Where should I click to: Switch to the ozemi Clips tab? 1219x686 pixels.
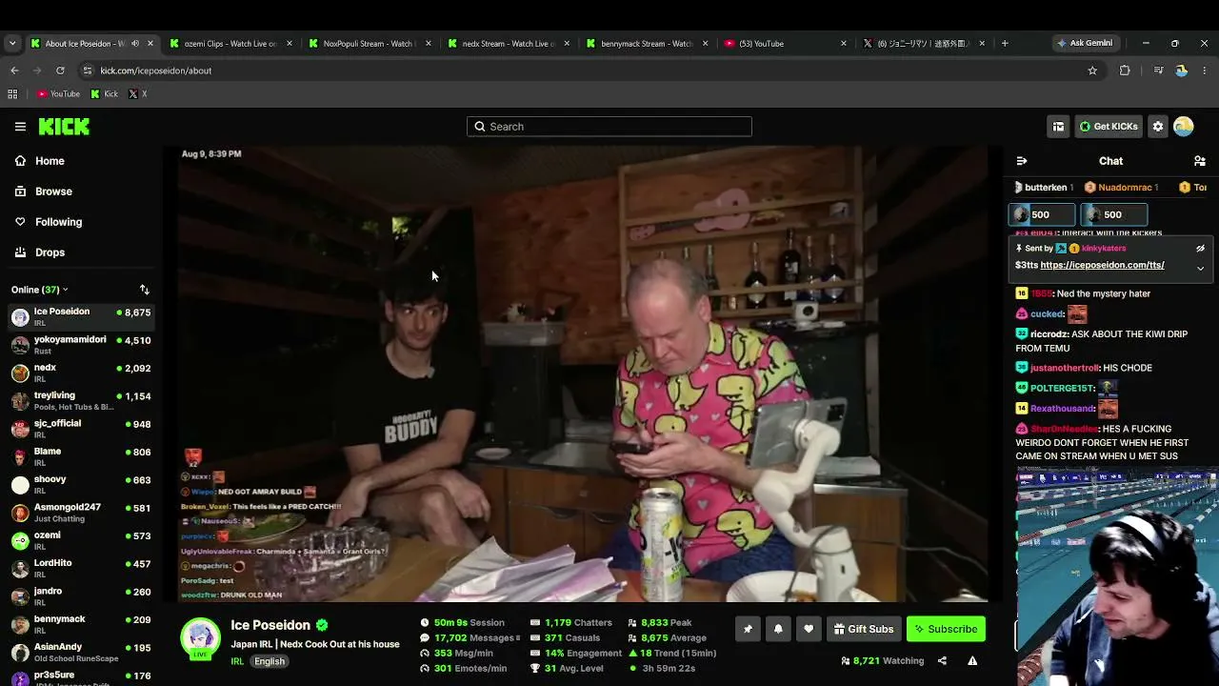tap(230, 43)
